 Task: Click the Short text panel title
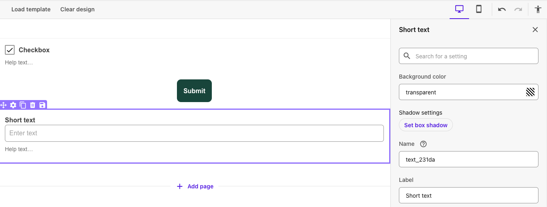click(414, 30)
